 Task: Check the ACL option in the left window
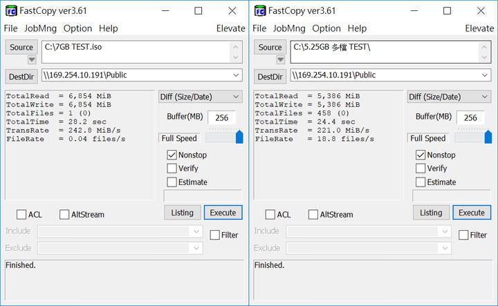(x=21, y=215)
